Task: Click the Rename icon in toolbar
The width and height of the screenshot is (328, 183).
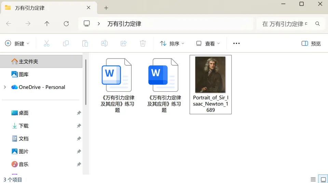Action: pyautogui.click(x=104, y=43)
